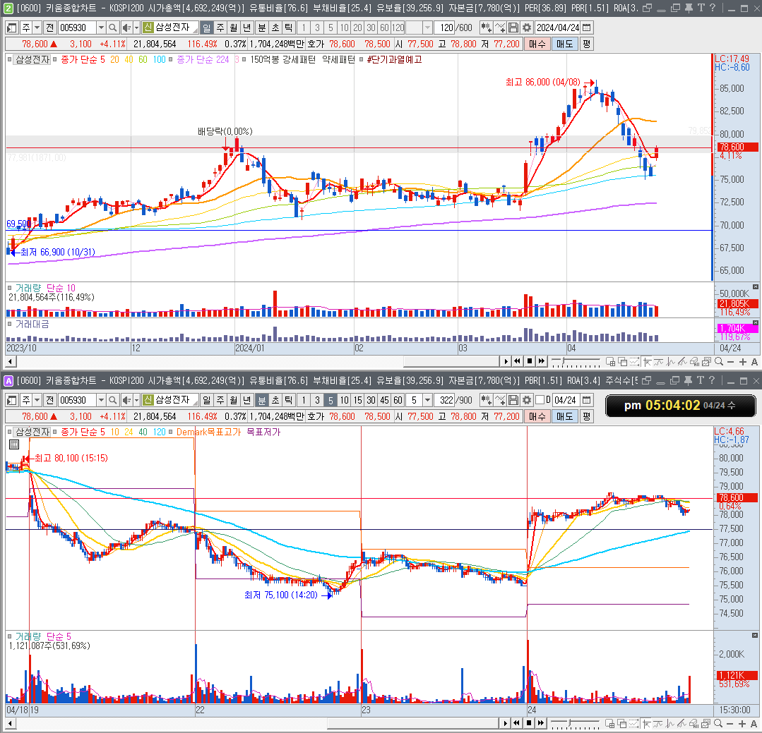Click zoom magnifier on top chart bottom bar
This screenshot has width=762, height=733.
click(x=719, y=362)
